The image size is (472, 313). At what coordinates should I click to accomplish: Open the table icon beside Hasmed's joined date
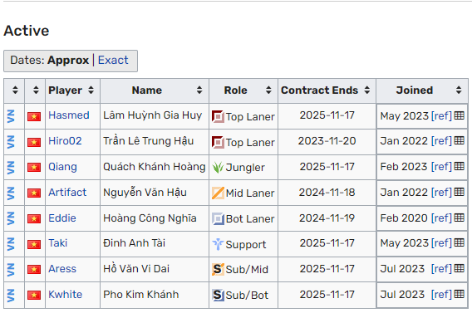pyautogui.click(x=459, y=115)
